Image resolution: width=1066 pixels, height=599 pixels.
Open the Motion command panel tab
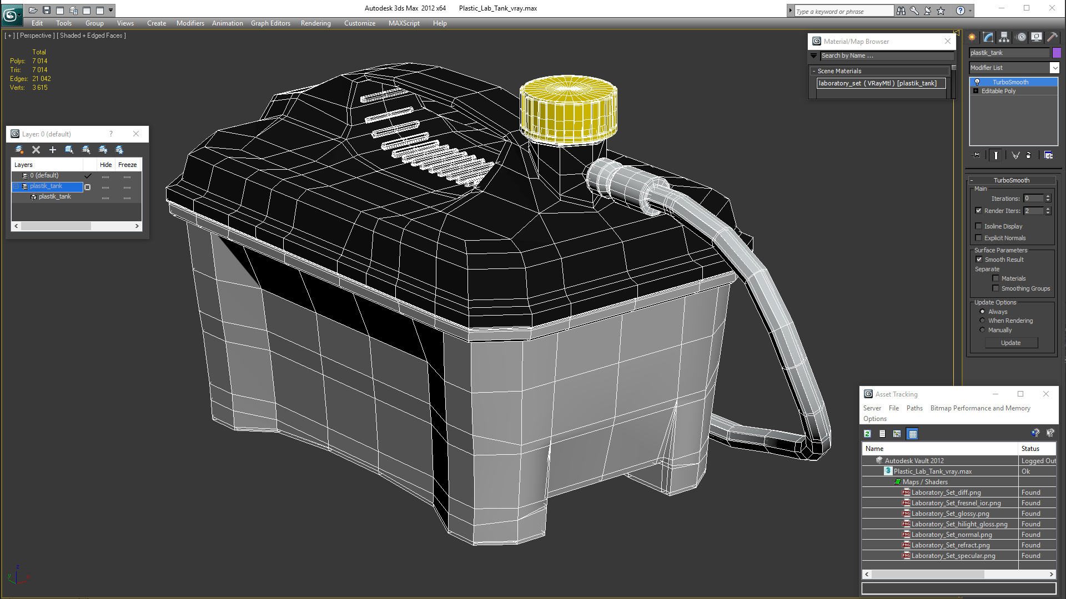1021,37
